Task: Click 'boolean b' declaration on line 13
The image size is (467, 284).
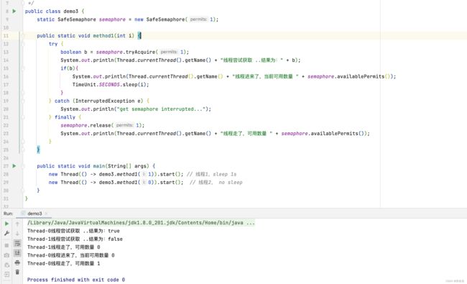Action: [x=74, y=52]
